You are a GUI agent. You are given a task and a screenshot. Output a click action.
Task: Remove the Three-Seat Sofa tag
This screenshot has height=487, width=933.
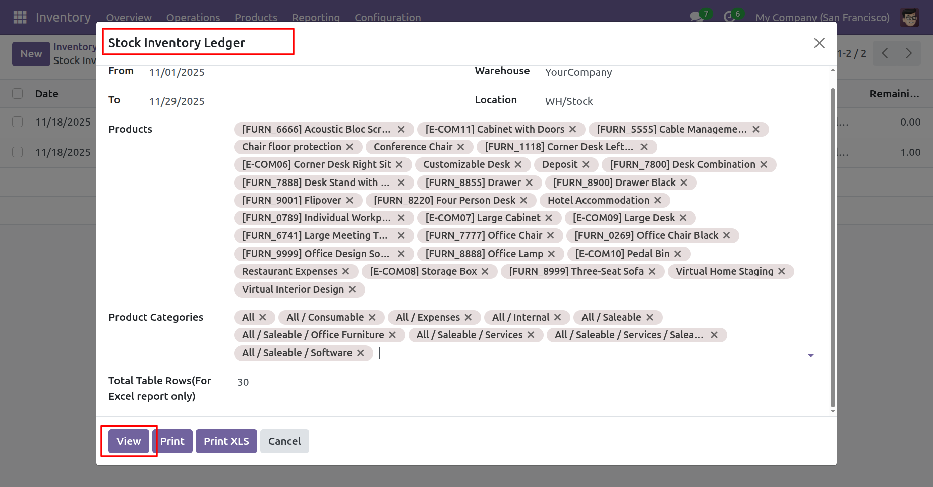coord(652,272)
